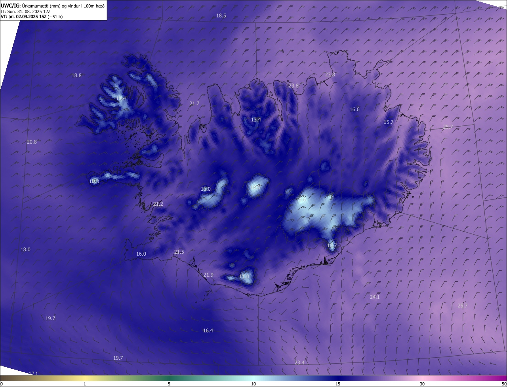Click the initial time line "IT: Sun. 31. 08. 2025 12Z"
The width and height of the screenshot is (507, 387).
[26, 11]
